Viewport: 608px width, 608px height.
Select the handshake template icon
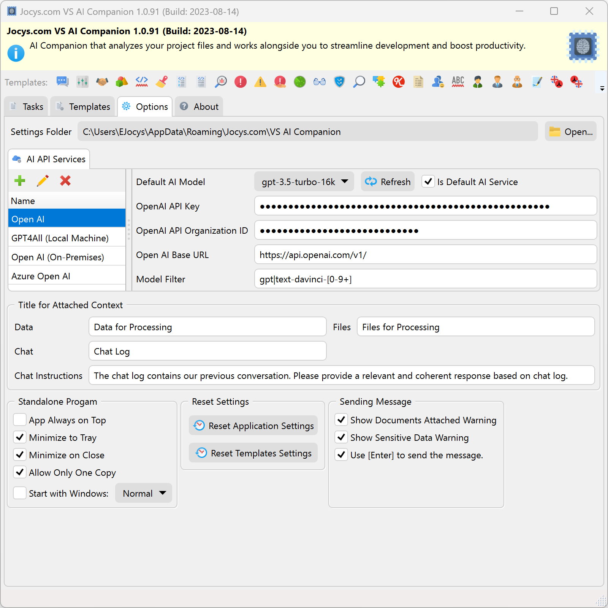tap(102, 82)
